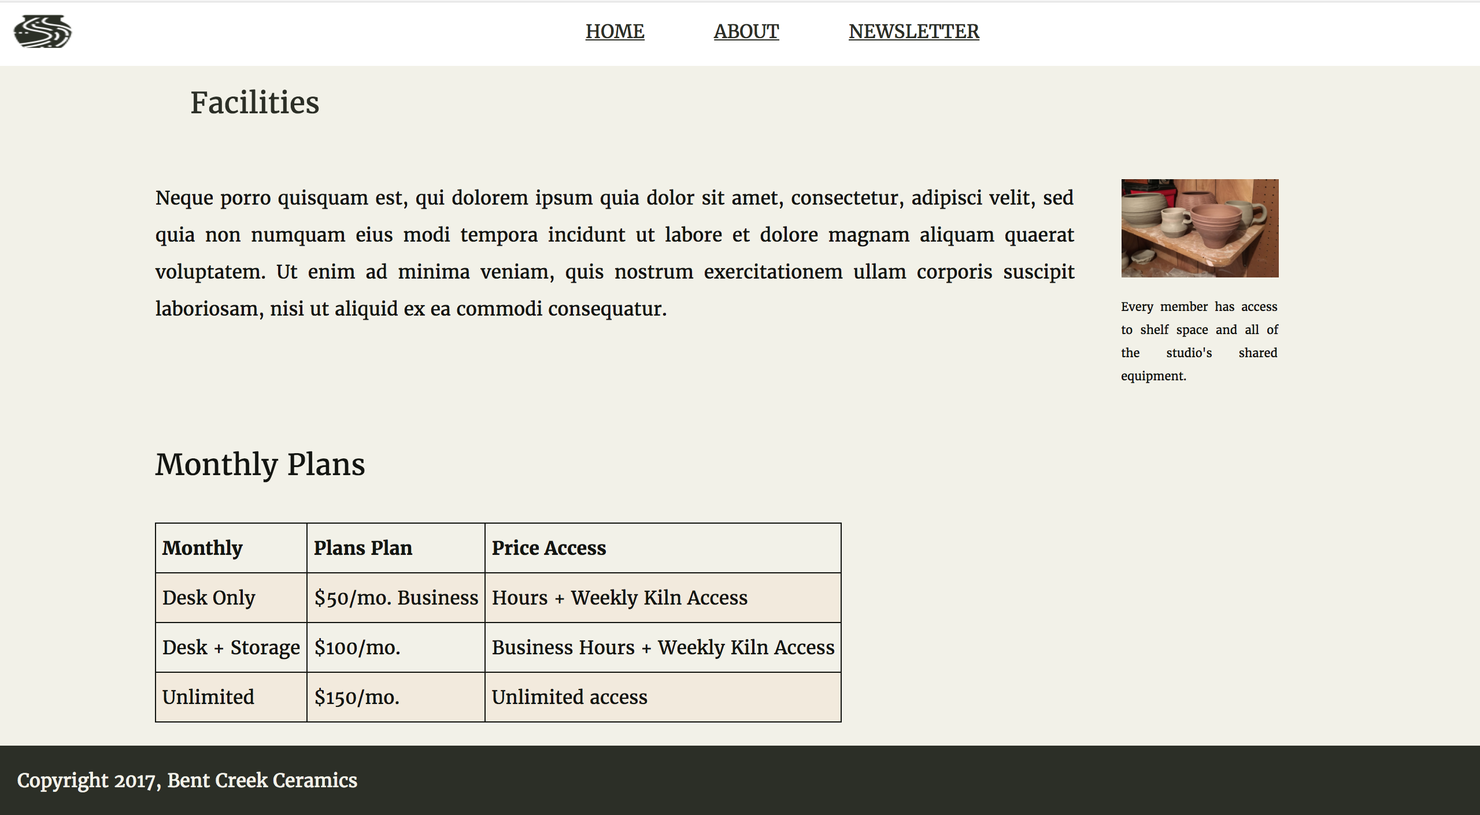Click the pottery shelf photo
The width and height of the screenshot is (1480, 815).
click(1200, 228)
